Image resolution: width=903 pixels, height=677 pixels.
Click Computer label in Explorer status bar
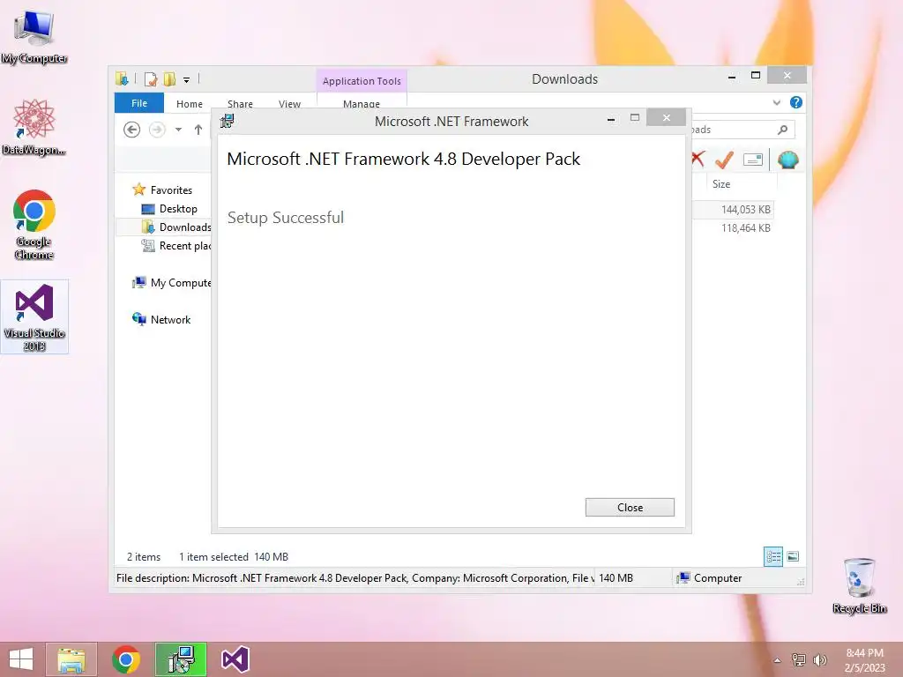(718, 578)
